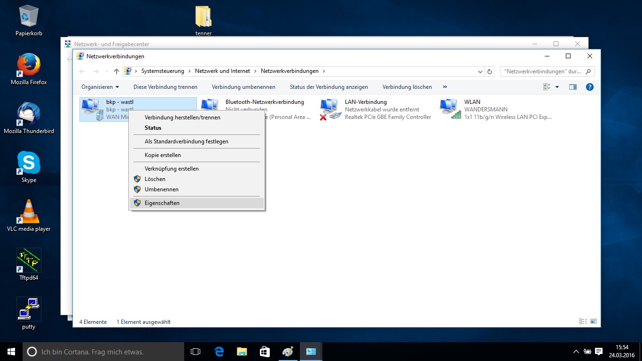Open Eigenschaften in the context menu

[x=162, y=203]
